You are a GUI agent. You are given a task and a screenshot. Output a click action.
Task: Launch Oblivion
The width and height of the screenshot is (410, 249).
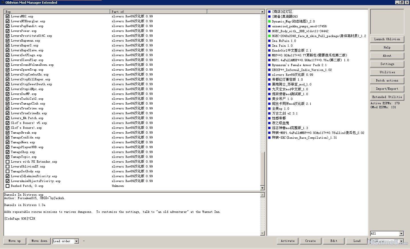pos(387,39)
